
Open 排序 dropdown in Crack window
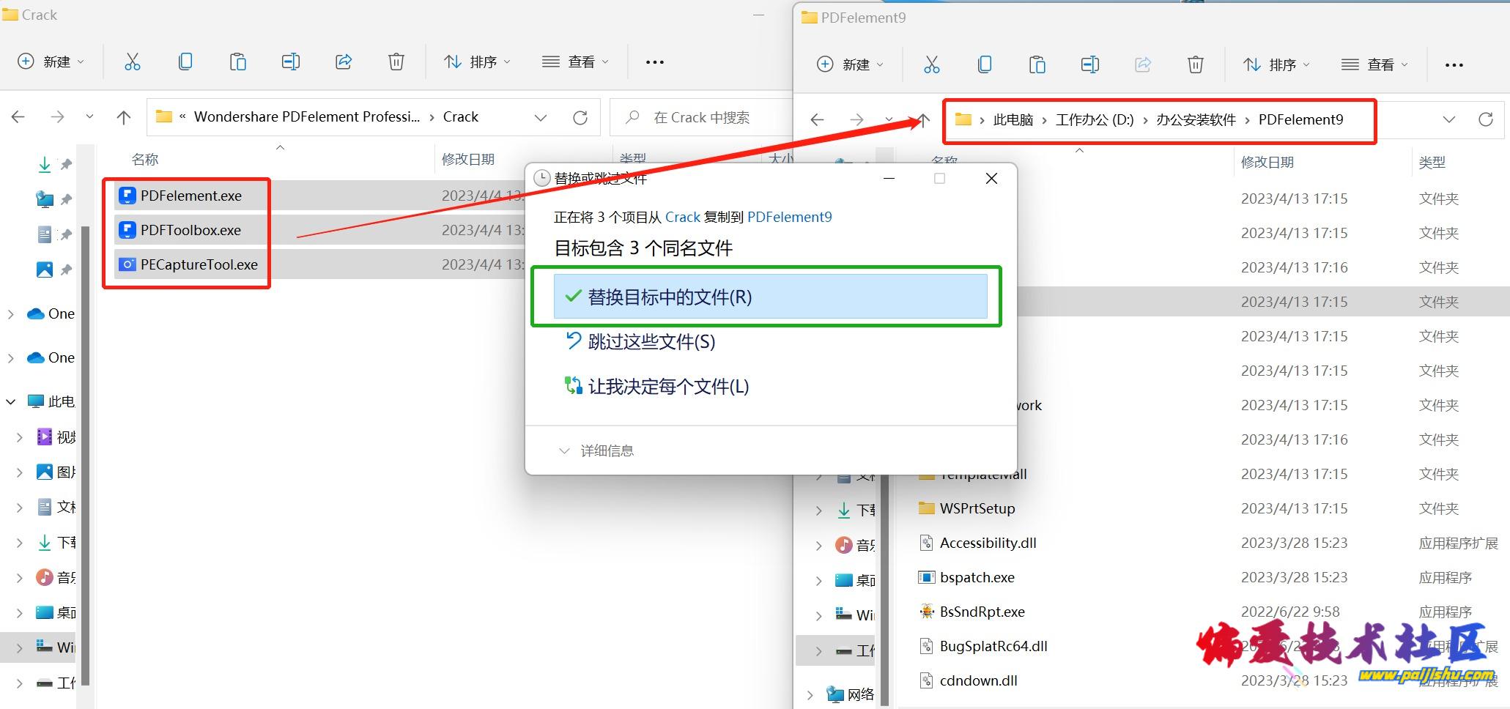476,62
